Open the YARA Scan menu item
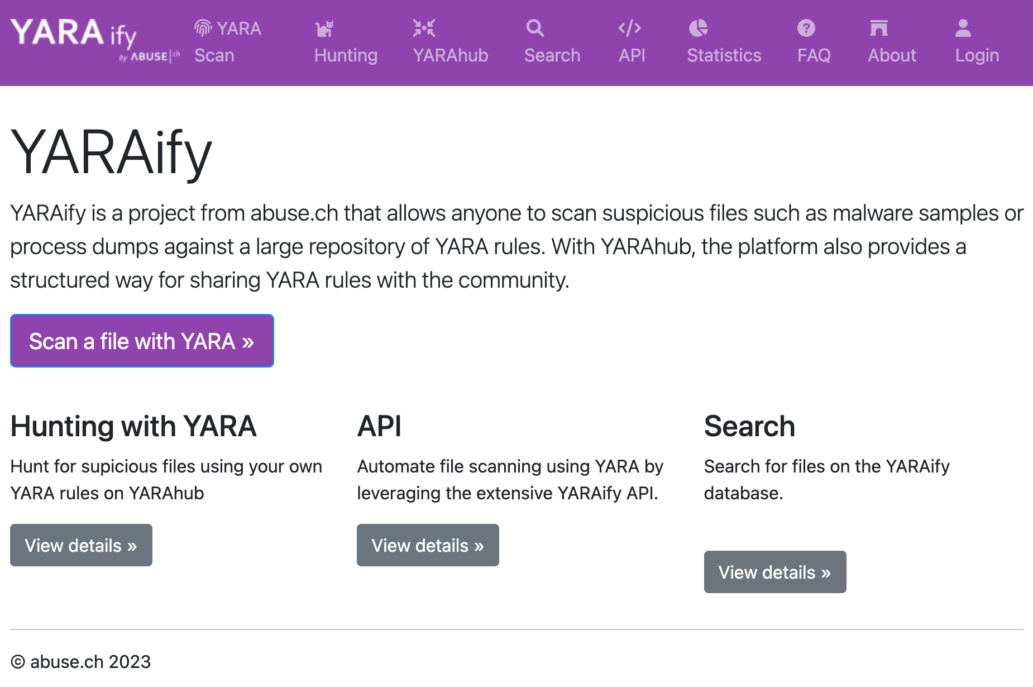This screenshot has height=687, width=1033. 228,42
